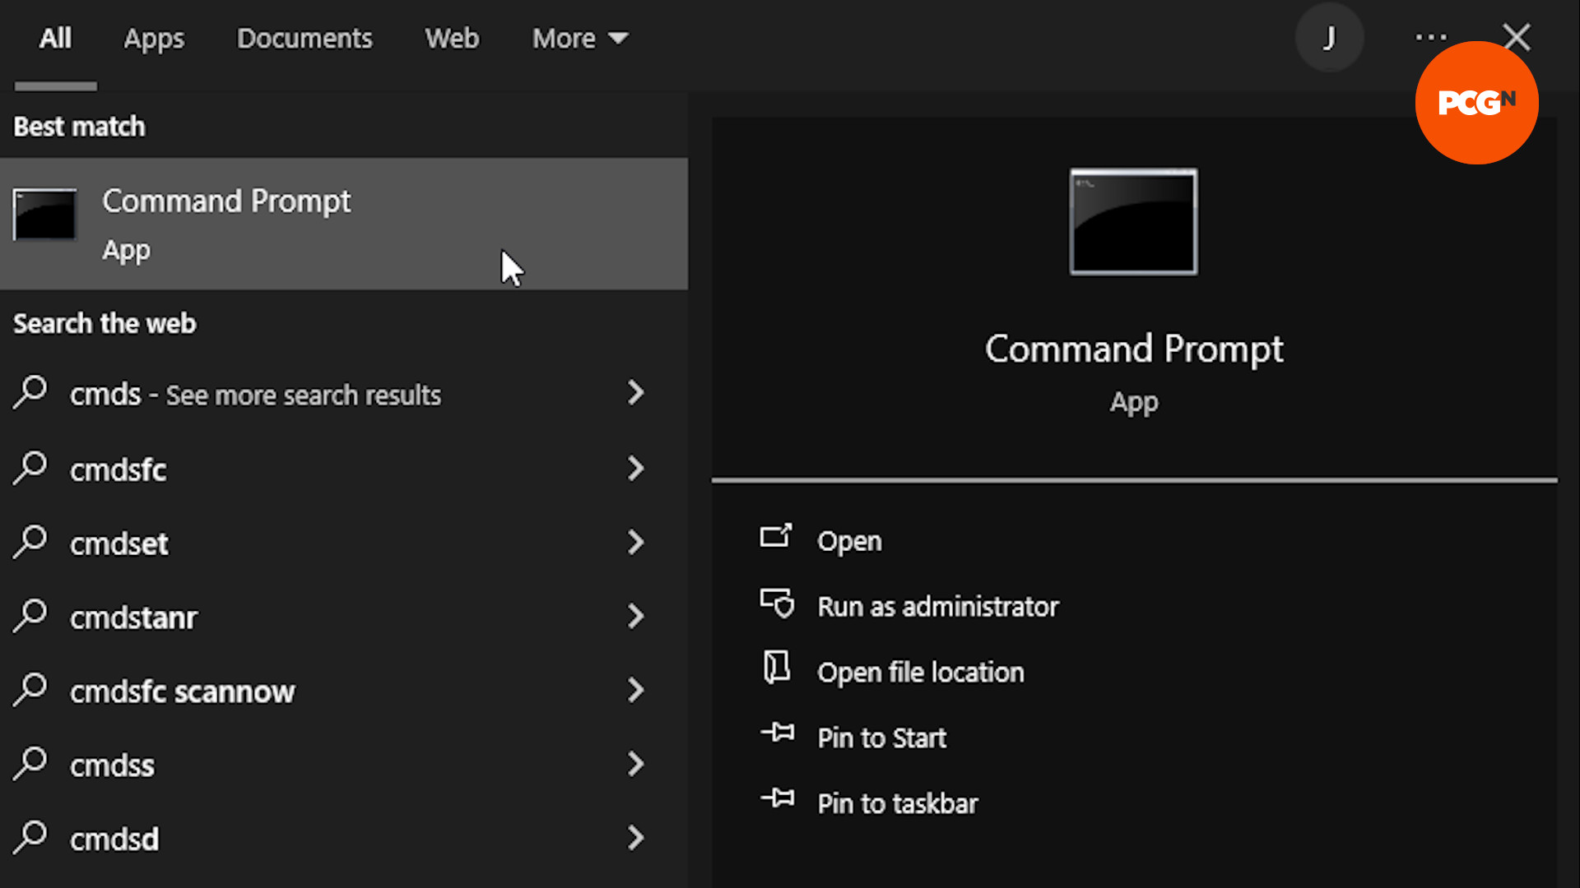This screenshot has width=1580, height=888.
Task: Click the ellipsis menu button top right
Action: [1431, 38]
